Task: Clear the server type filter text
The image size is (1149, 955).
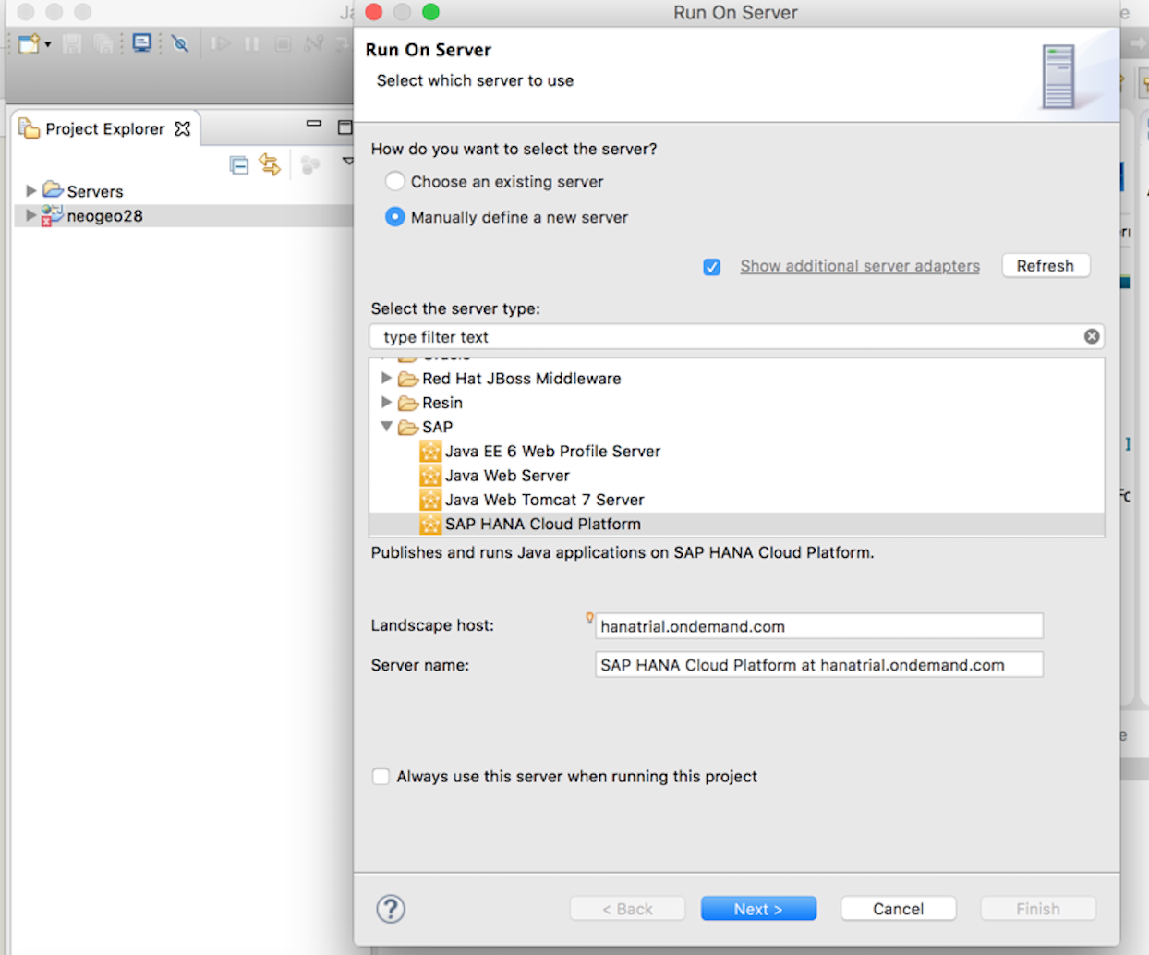Action: (x=1092, y=336)
